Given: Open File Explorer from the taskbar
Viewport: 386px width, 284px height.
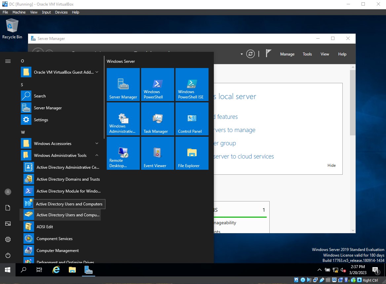Looking at the screenshot, I should click(x=72, y=270).
